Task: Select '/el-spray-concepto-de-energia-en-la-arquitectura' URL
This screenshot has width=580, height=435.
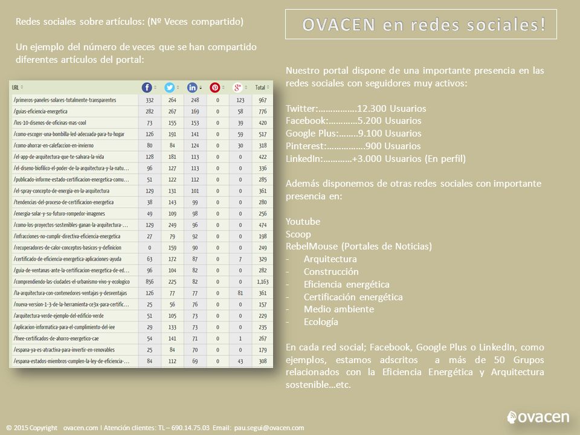Action: [x=61, y=191]
